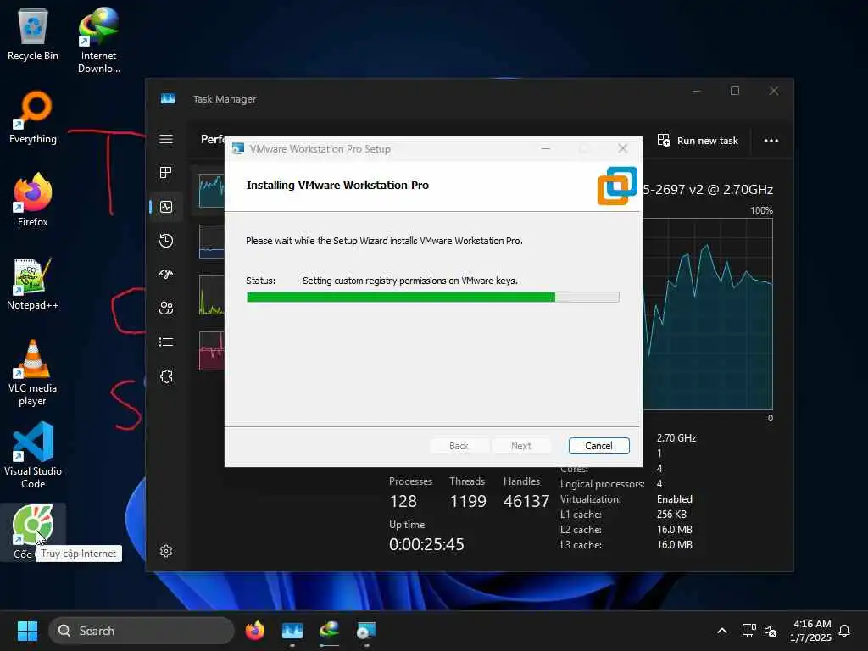Select the red Ethernet mini graph thumbnail
Viewport: 868px width, 651px height.
point(211,351)
